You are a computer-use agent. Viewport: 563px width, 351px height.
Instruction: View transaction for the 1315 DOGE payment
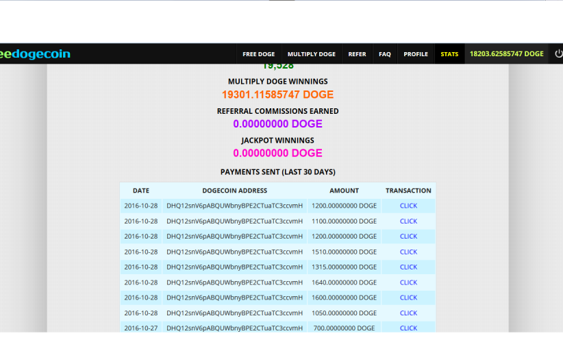click(408, 267)
